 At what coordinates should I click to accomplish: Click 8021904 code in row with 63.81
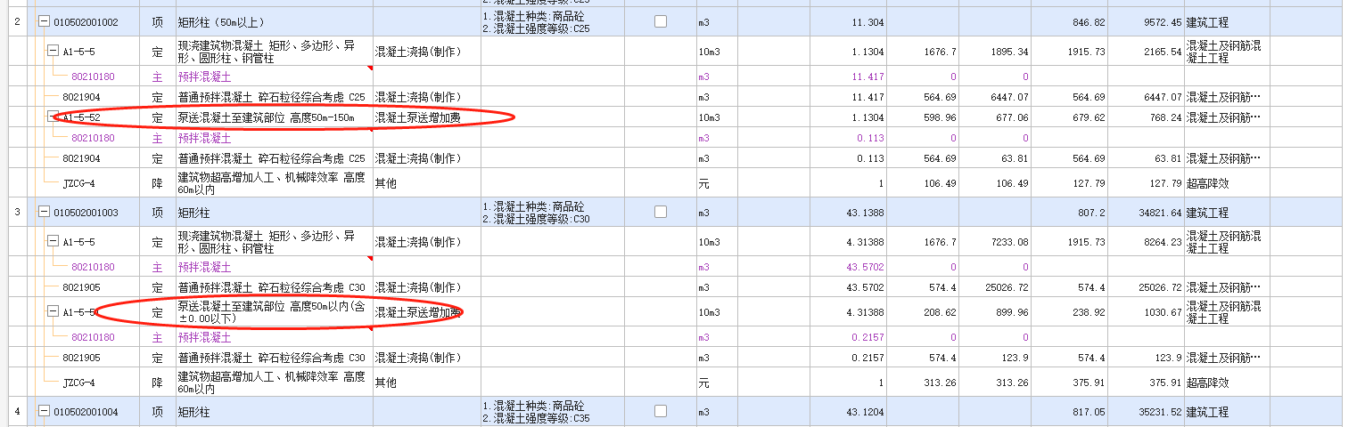[81, 158]
